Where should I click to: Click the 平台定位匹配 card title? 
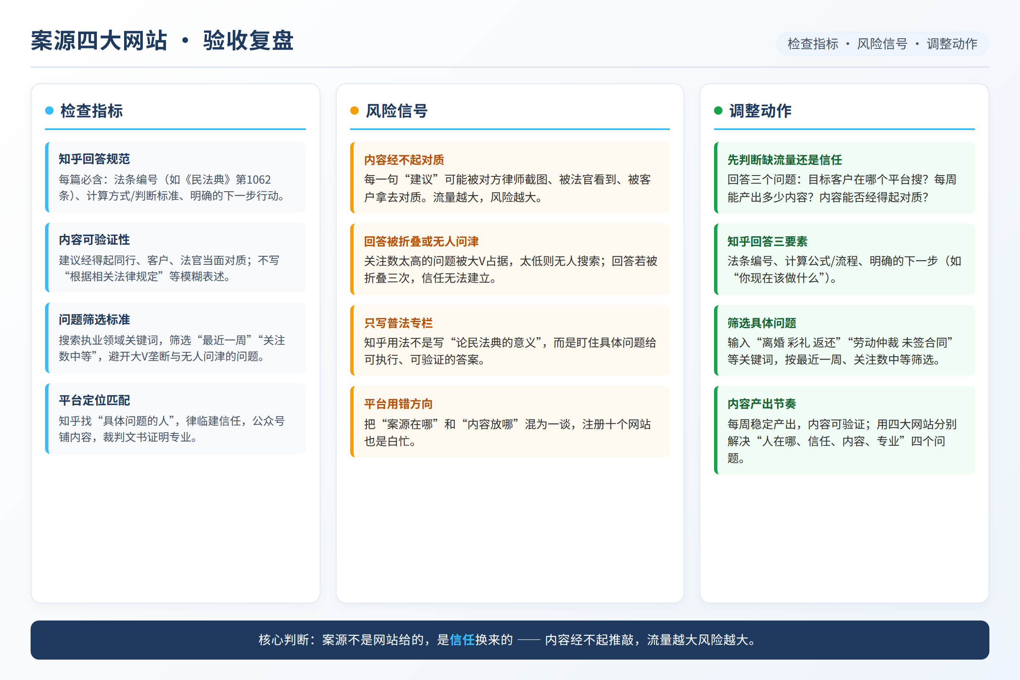(x=94, y=400)
